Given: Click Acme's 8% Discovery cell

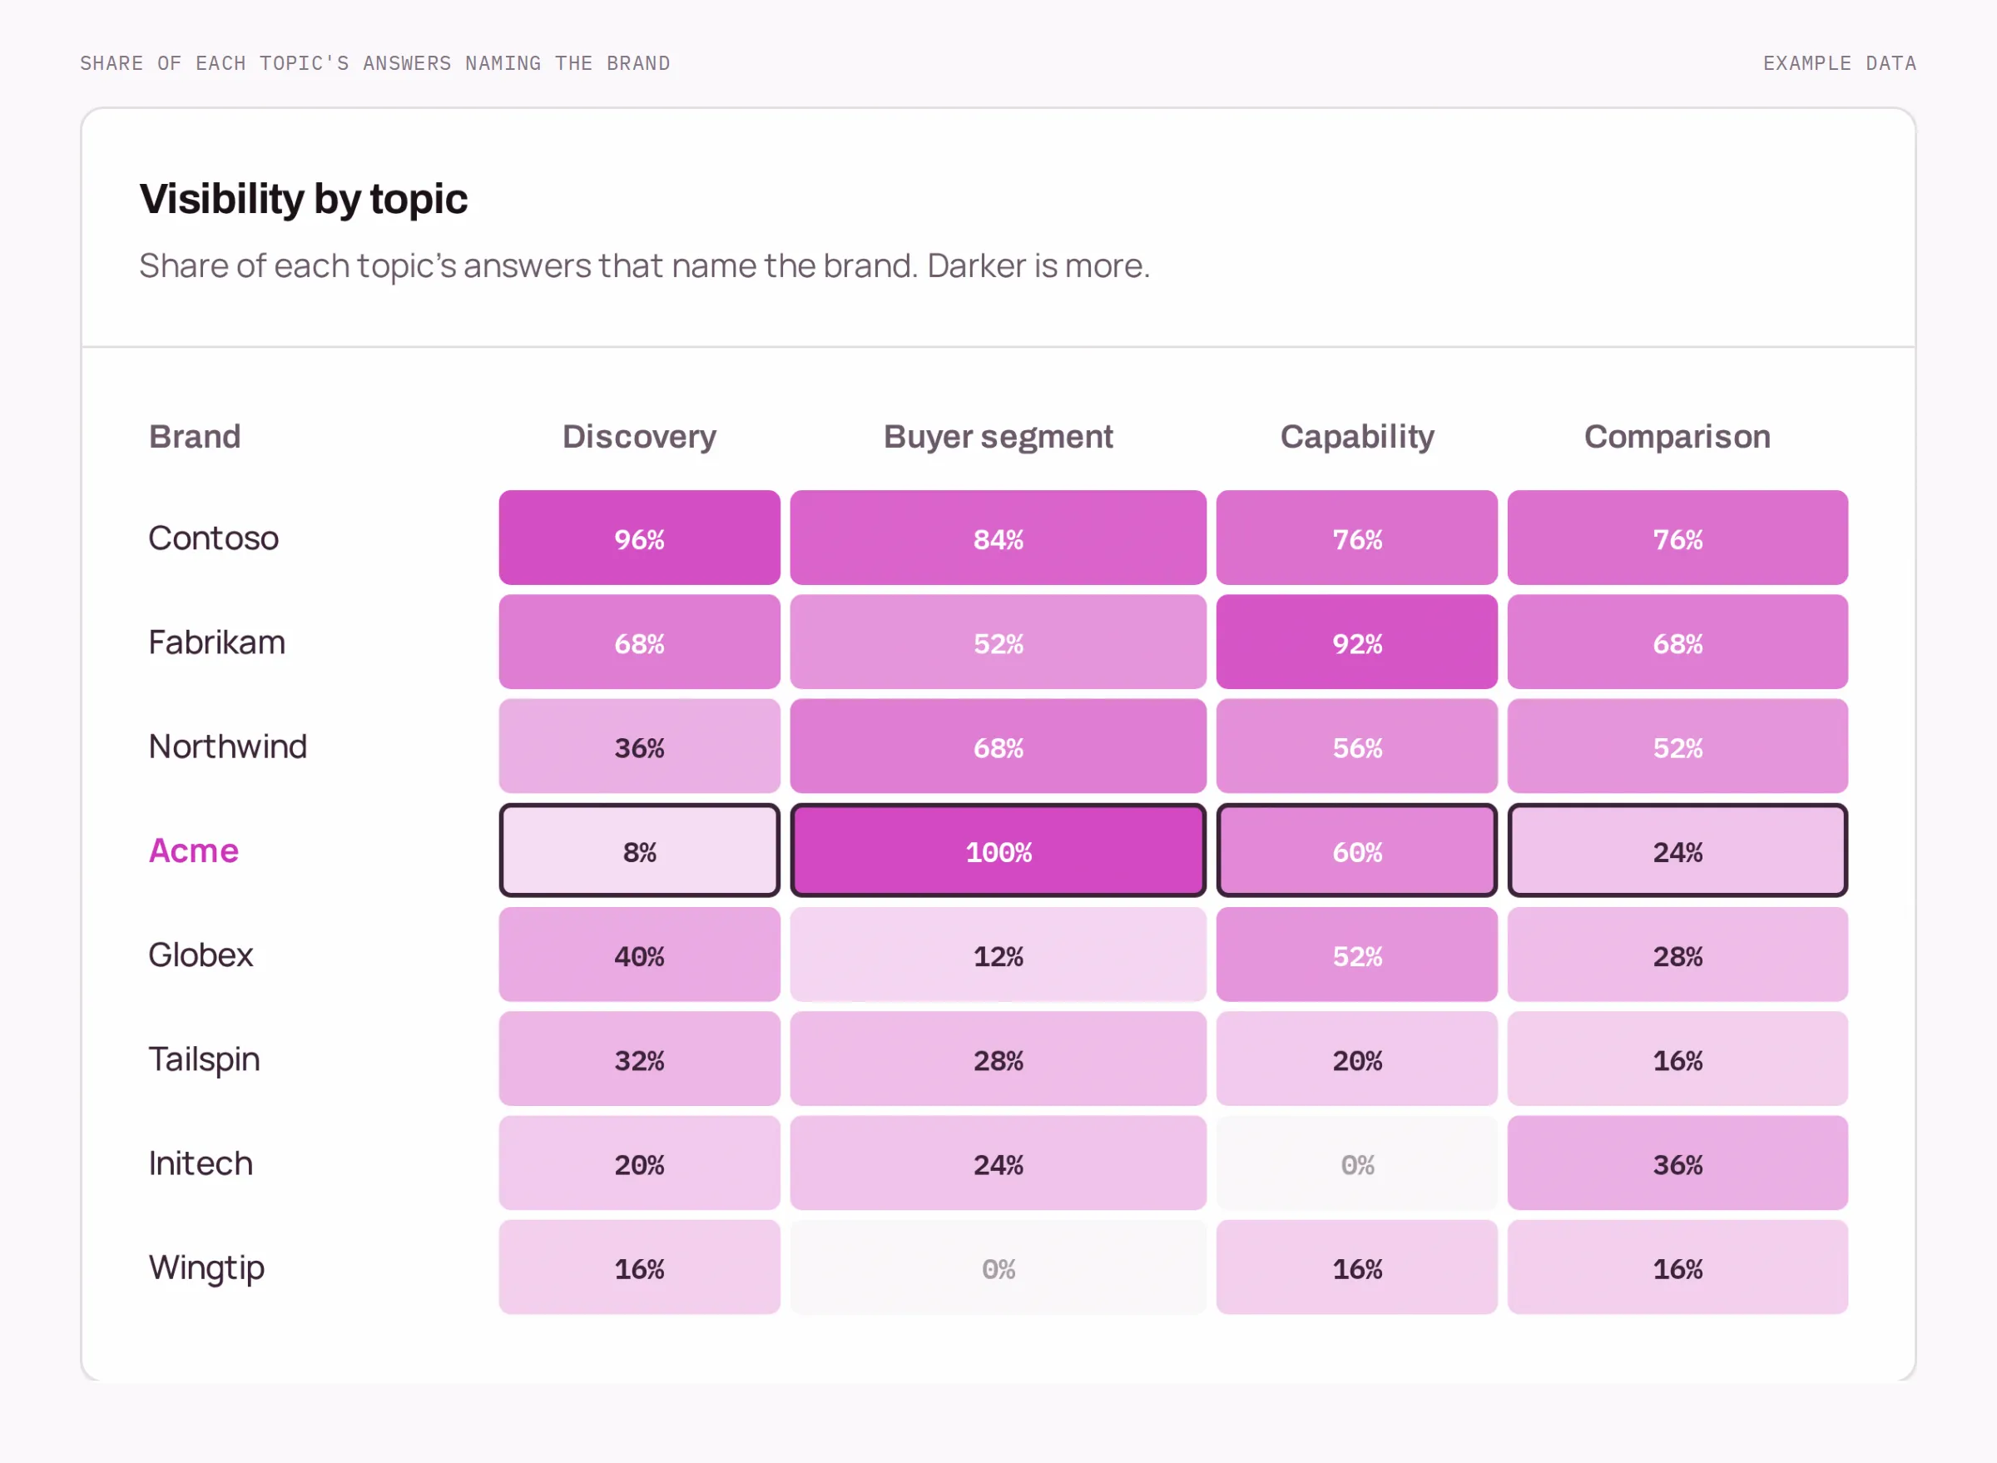Looking at the screenshot, I should (x=639, y=851).
